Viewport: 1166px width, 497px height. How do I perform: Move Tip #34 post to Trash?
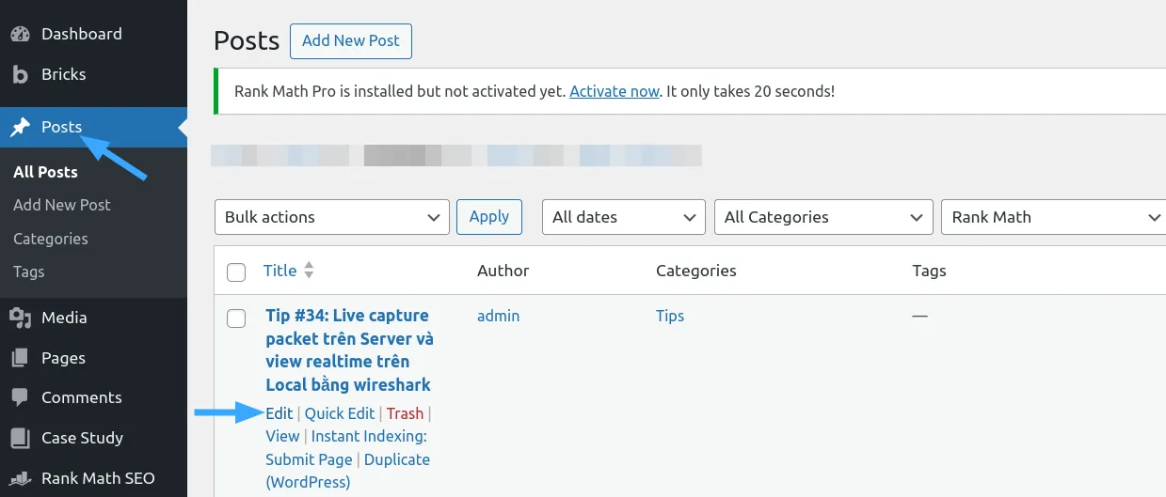point(405,413)
